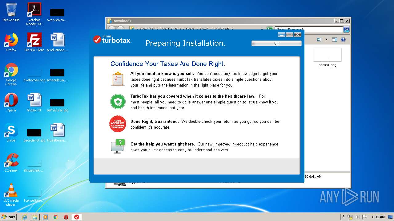Click the search magnifier button in Downloads
Image resolution: width=394 pixels, height=221 pixels.
[x=346, y=29]
